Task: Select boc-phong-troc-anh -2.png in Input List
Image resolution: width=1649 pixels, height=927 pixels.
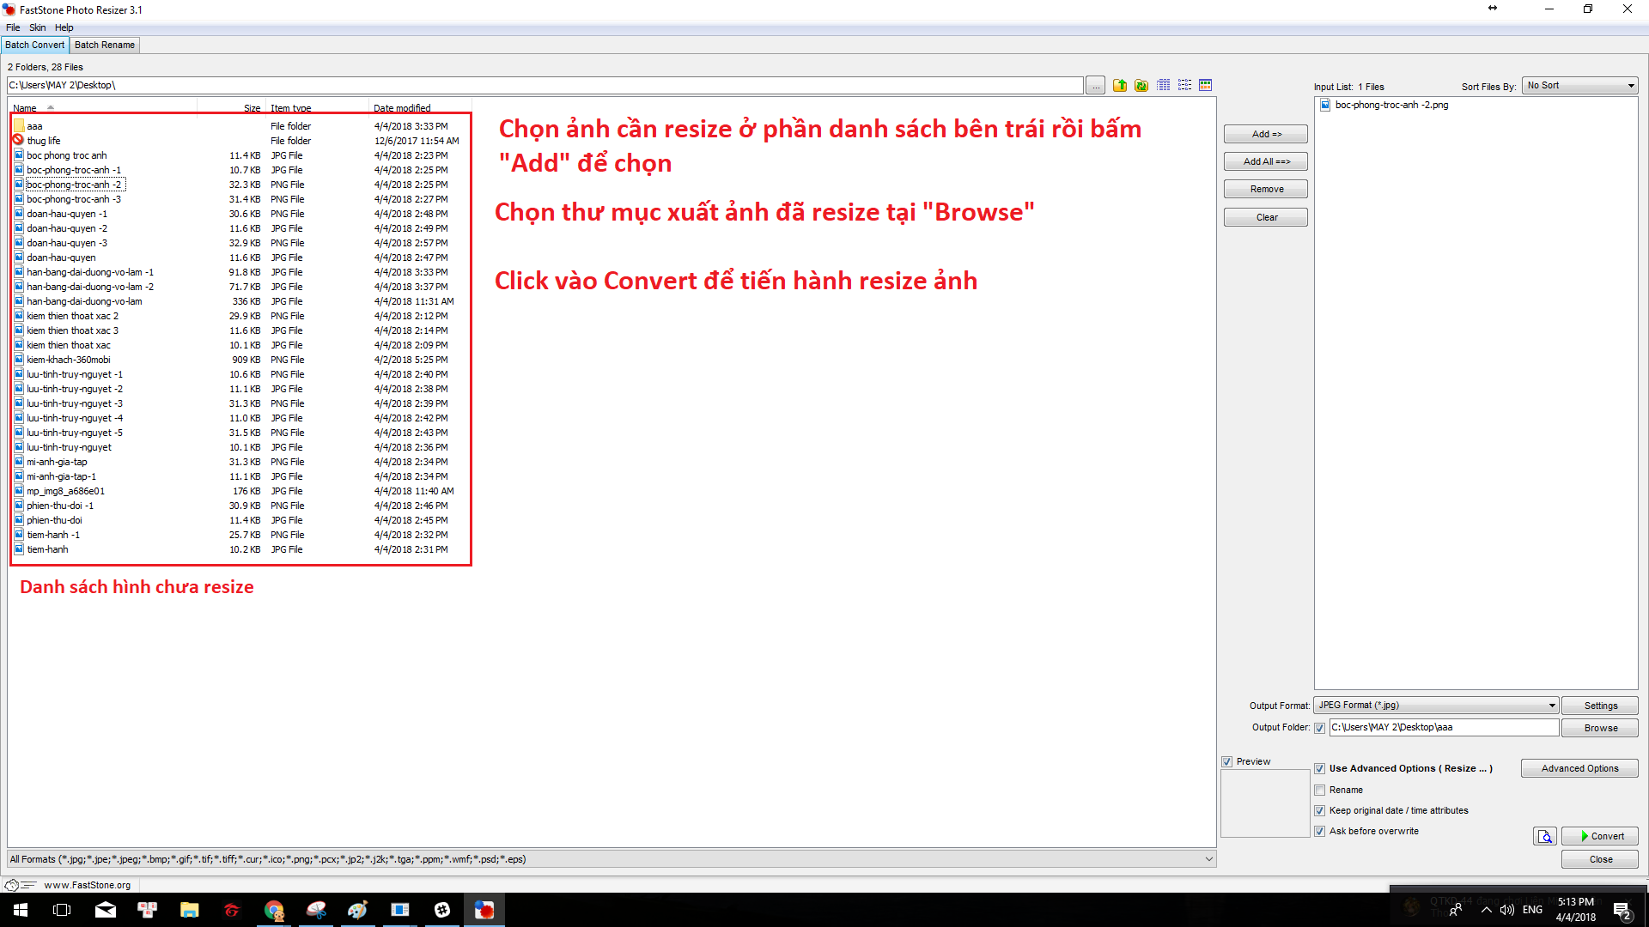Action: 1391,105
